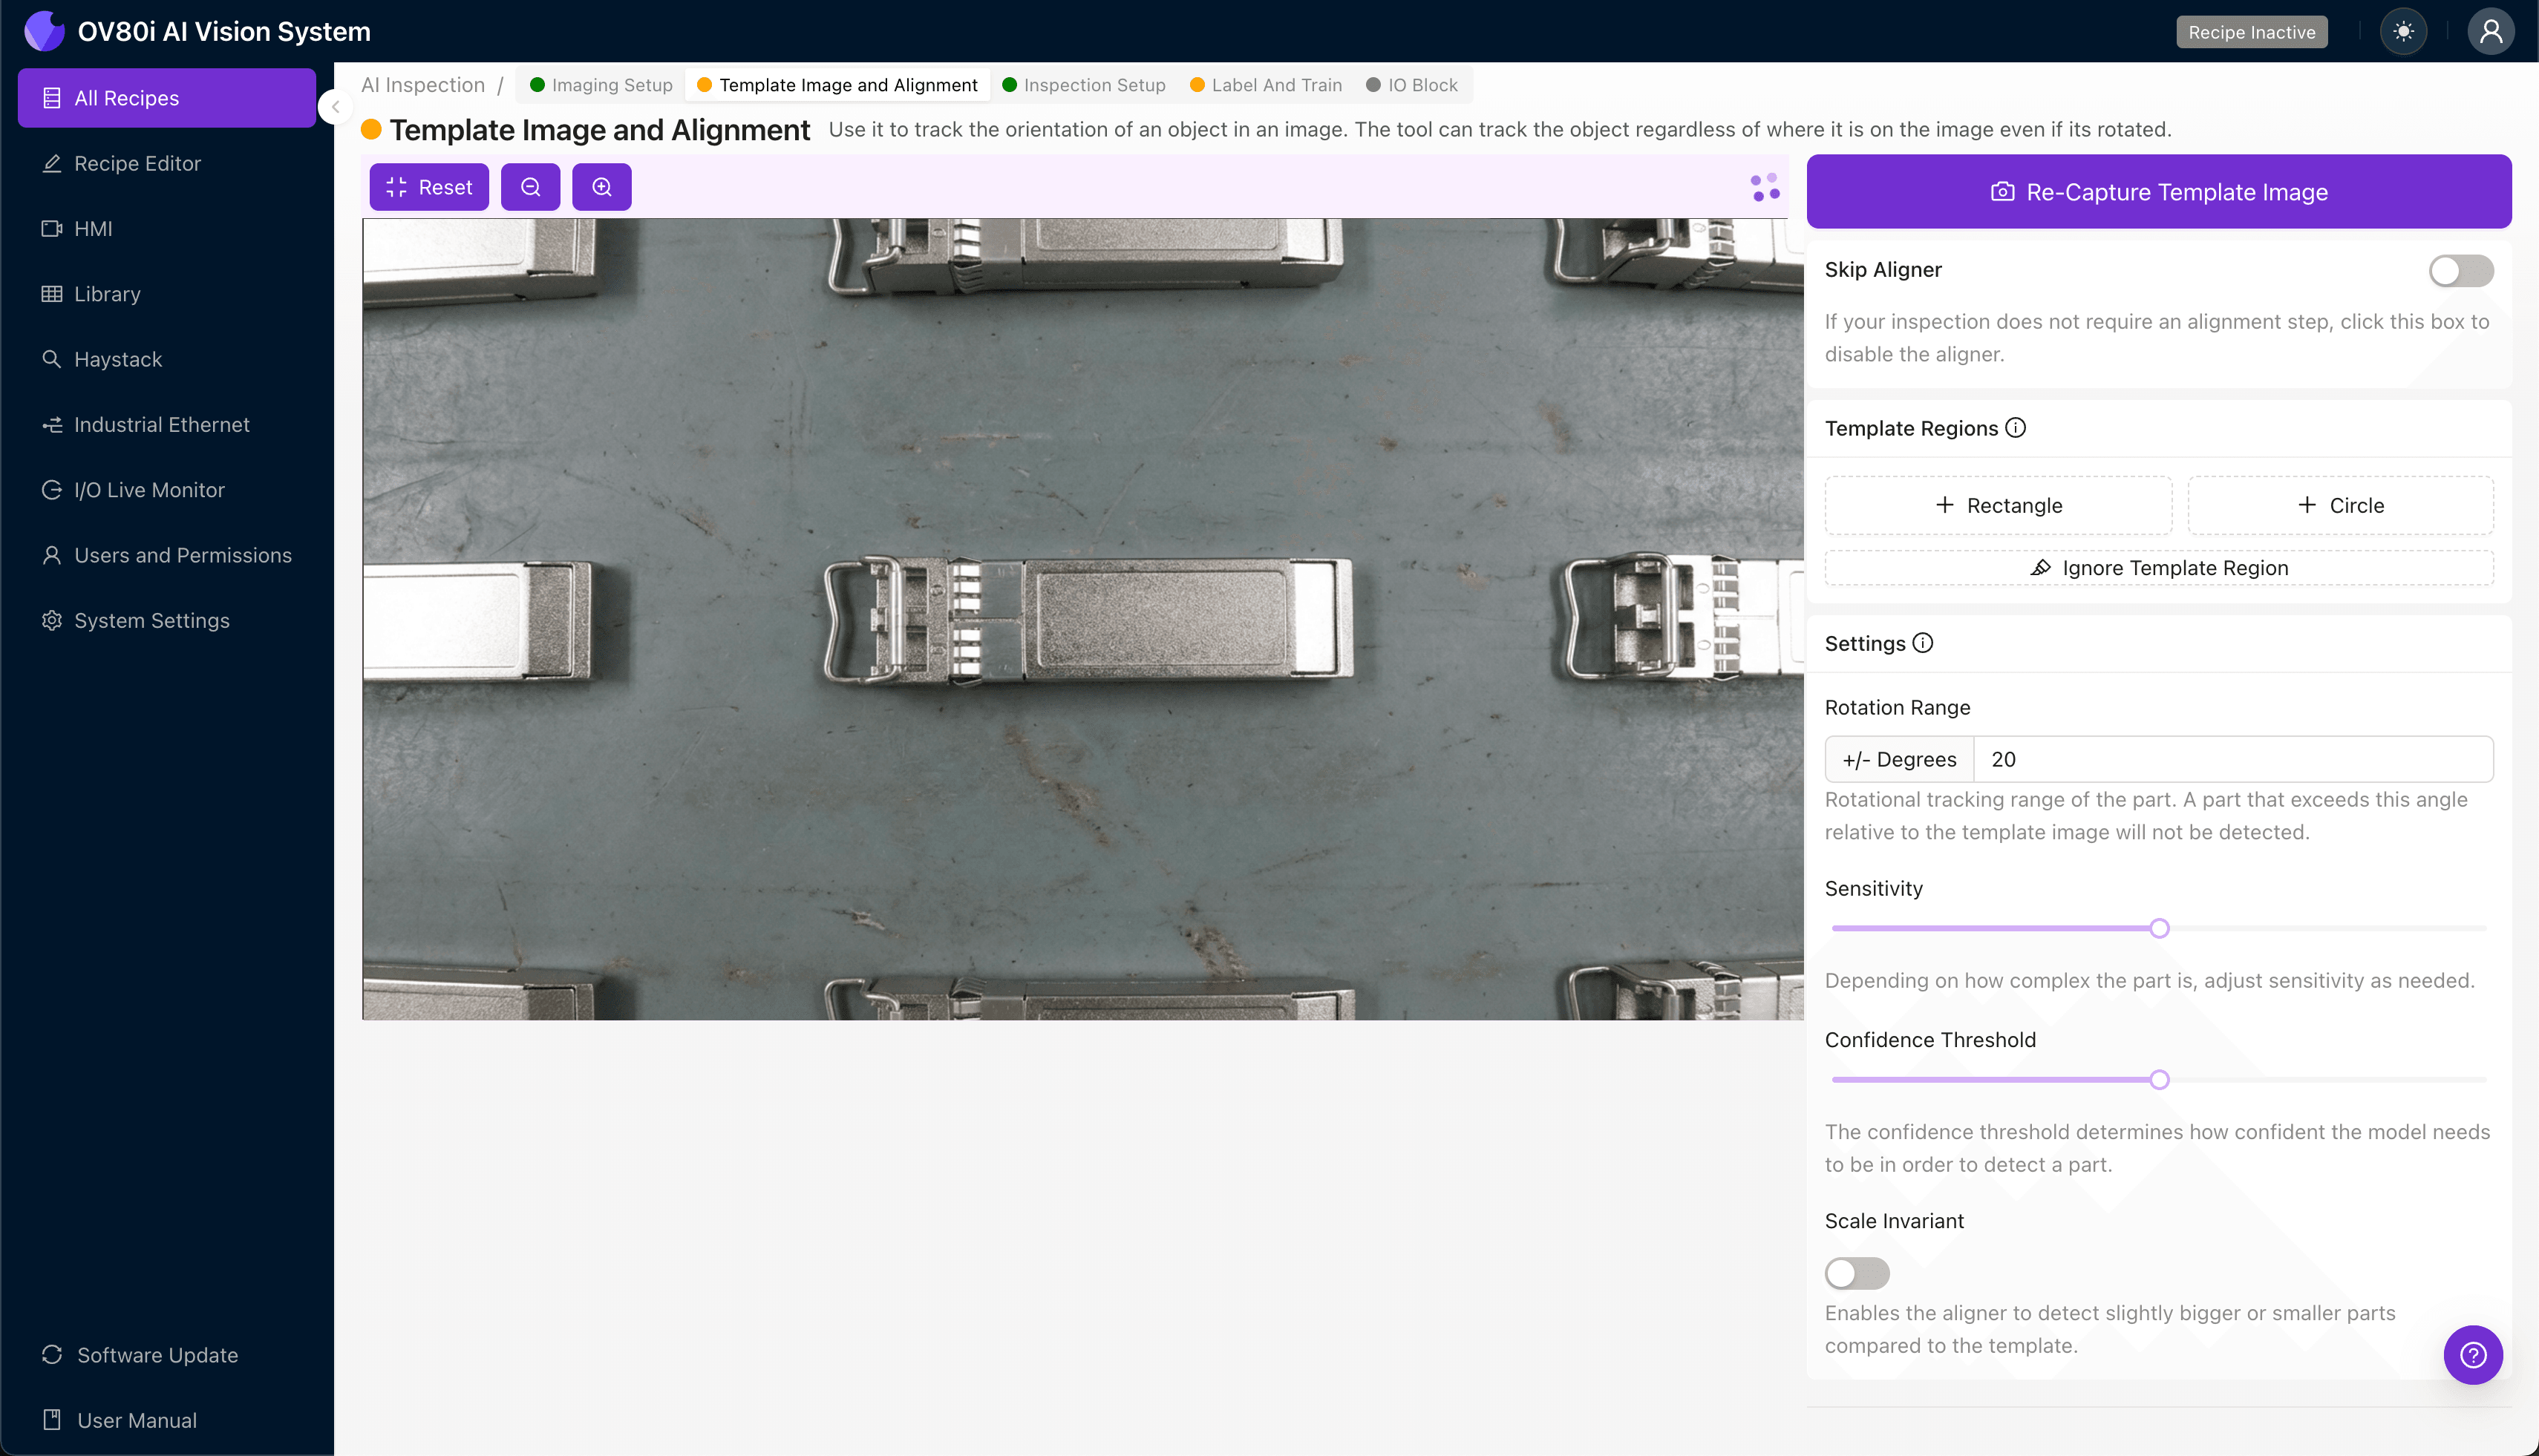
Task: Enable the Skip Aligner switch
Action: pos(2460,270)
